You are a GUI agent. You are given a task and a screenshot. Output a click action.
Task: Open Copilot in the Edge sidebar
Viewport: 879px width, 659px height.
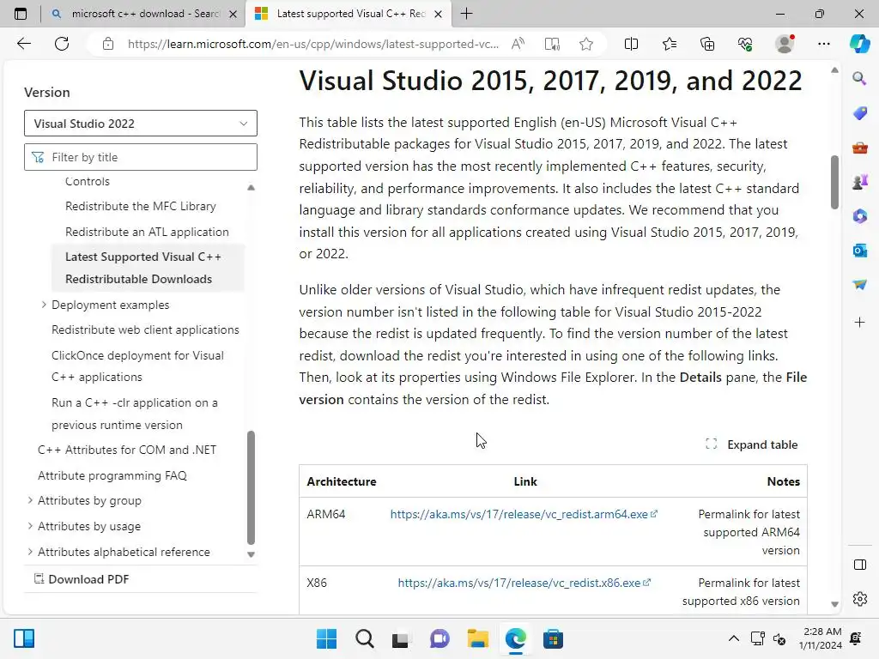(859, 44)
